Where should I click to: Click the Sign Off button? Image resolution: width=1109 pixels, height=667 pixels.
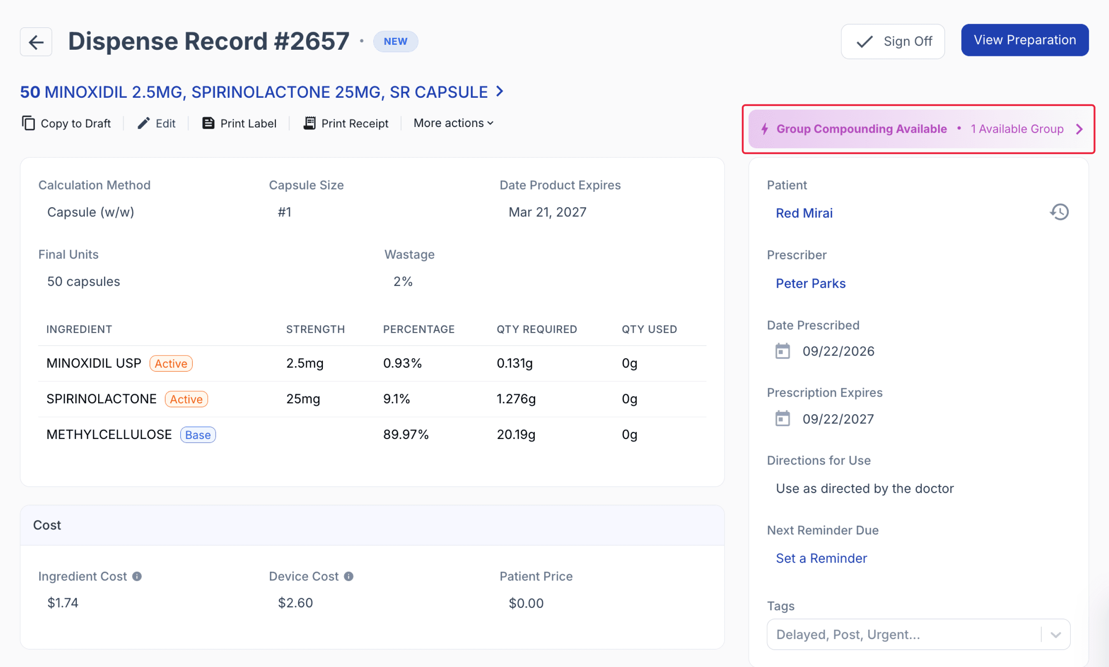pos(893,42)
